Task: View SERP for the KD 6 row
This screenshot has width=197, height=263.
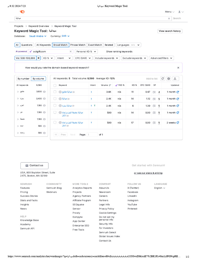Action: tap(154, 106)
